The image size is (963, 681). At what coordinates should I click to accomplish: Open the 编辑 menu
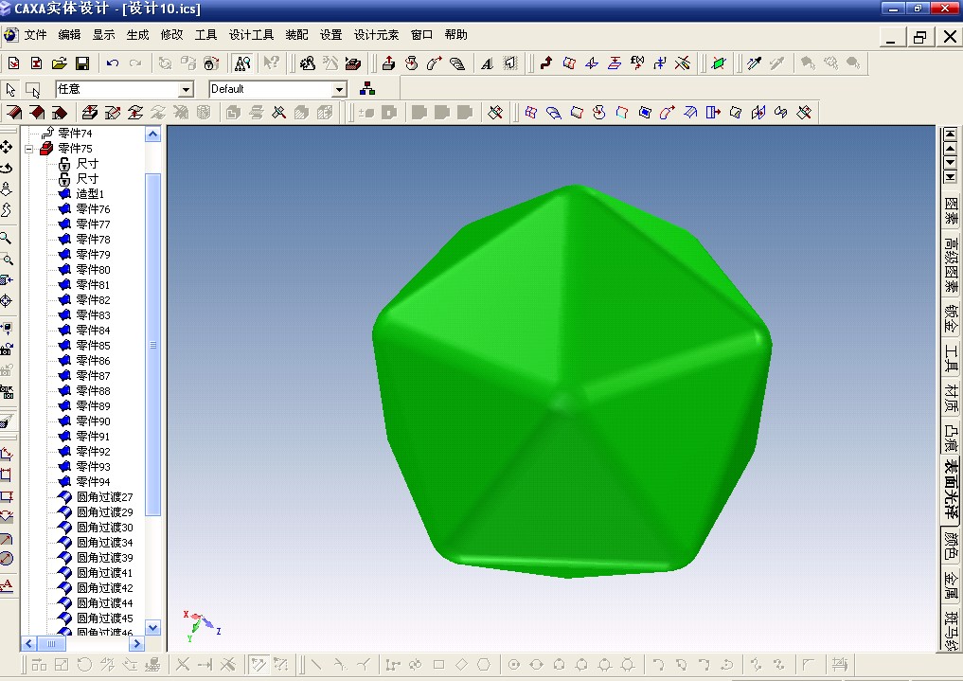69,35
